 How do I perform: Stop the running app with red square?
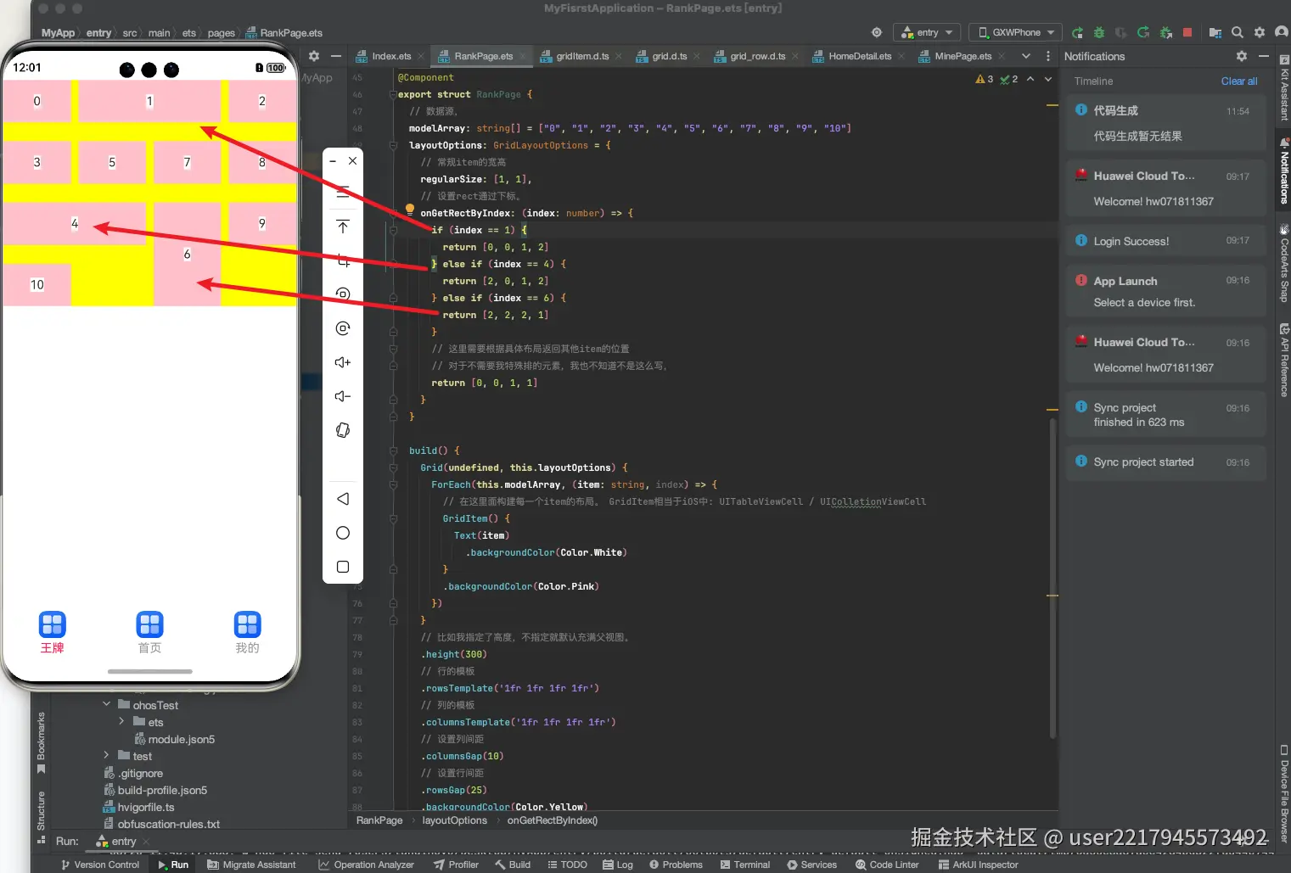pos(1187,32)
